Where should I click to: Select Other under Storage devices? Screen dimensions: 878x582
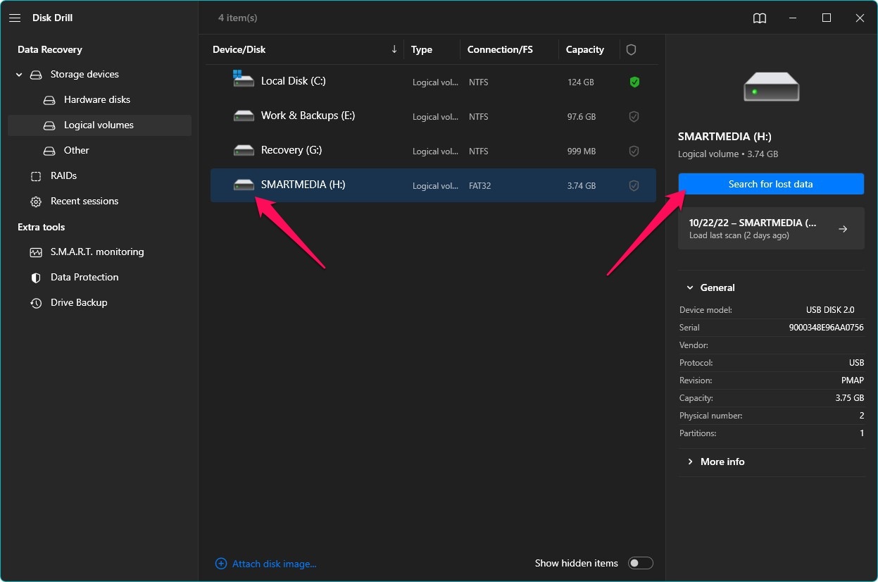pos(76,151)
